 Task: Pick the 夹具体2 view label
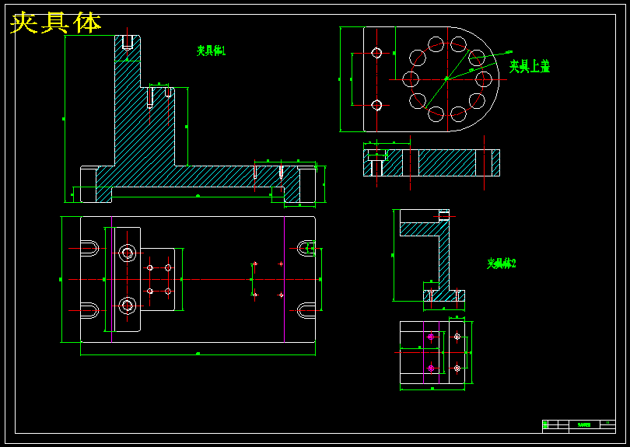(502, 264)
